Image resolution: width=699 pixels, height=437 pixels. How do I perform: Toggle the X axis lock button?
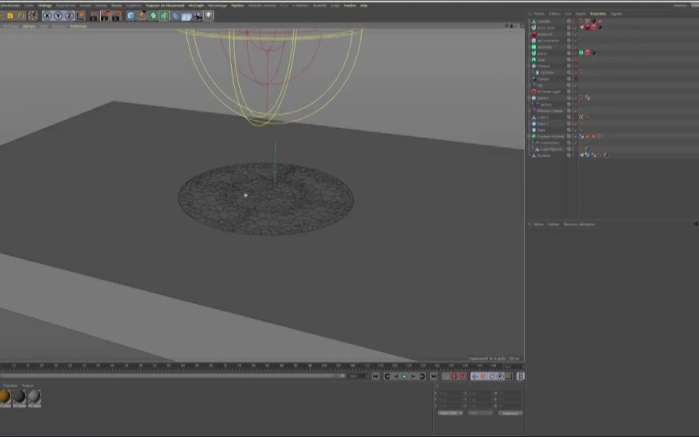pos(47,16)
